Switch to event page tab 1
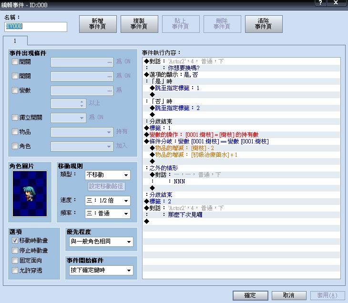This screenshot has height=303, width=348. pyautogui.click(x=15, y=41)
